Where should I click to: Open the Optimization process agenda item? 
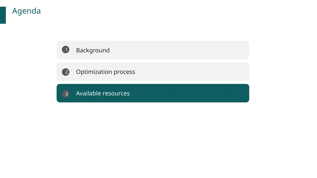click(x=153, y=72)
